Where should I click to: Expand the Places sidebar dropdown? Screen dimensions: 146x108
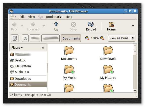pos(17,48)
